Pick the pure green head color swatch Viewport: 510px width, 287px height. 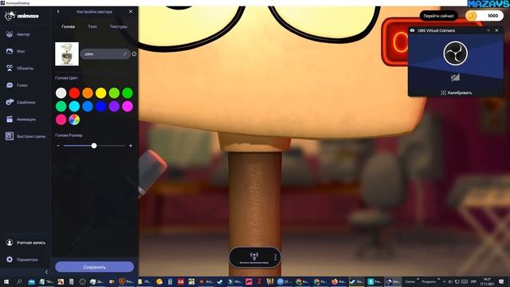click(x=127, y=93)
